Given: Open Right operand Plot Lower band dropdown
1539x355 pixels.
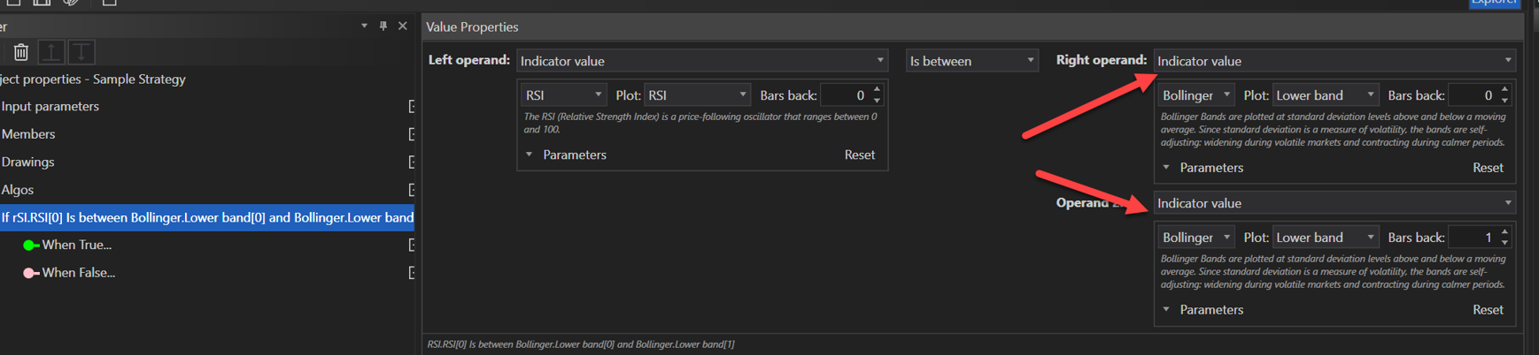Looking at the screenshot, I should (x=1325, y=95).
